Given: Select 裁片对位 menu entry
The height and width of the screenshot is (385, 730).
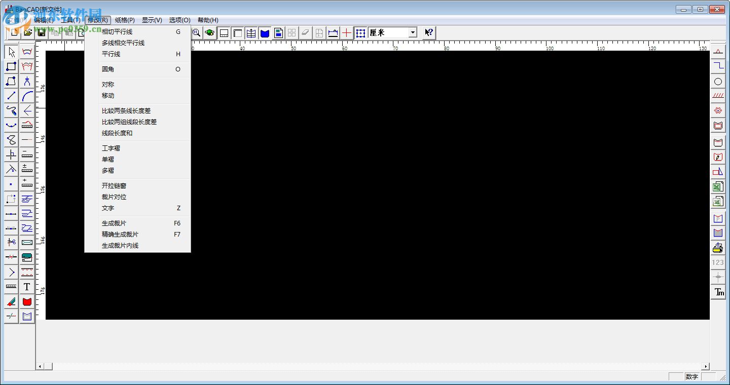Looking at the screenshot, I should [137, 197].
